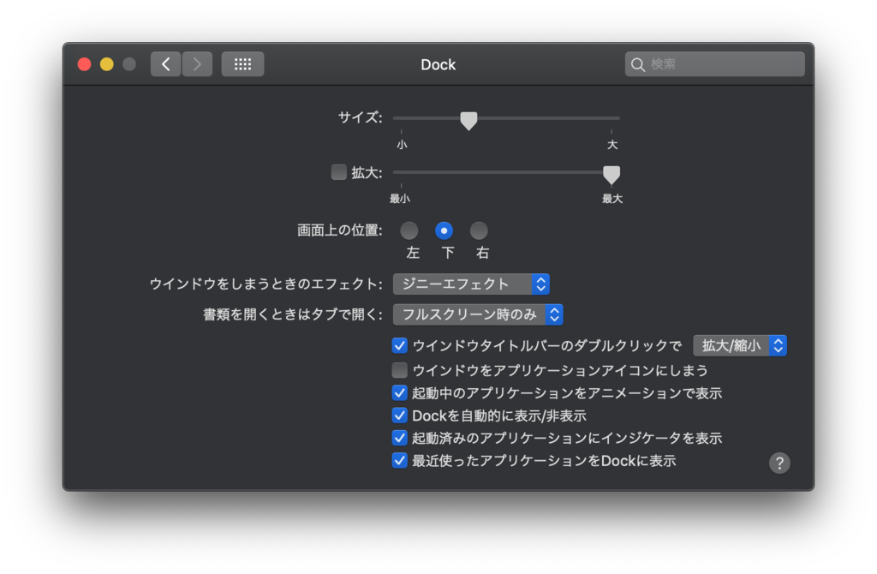Click the フルスクリーン時のみ popup arrows
This screenshot has width=877, height=574.
[x=555, y=314]
